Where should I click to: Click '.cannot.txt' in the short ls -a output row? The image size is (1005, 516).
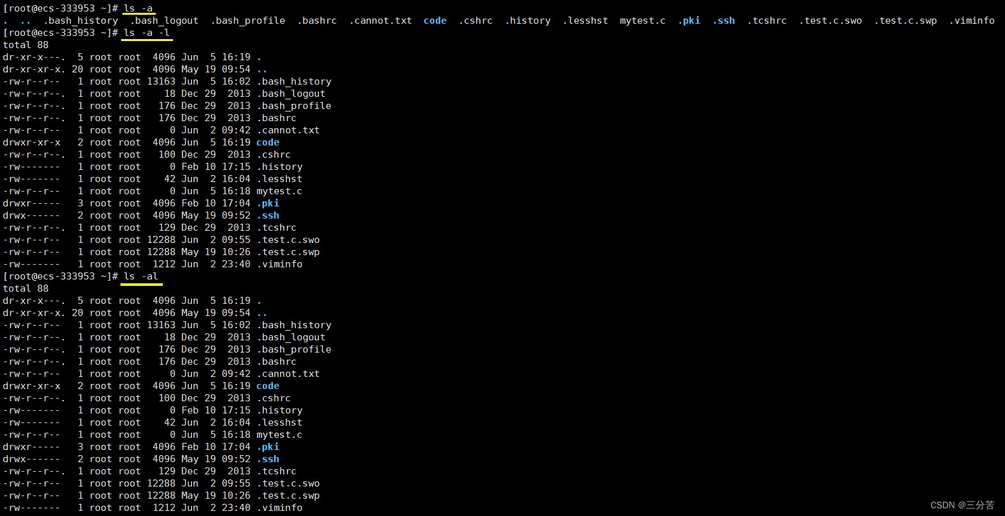pos(381,21)
